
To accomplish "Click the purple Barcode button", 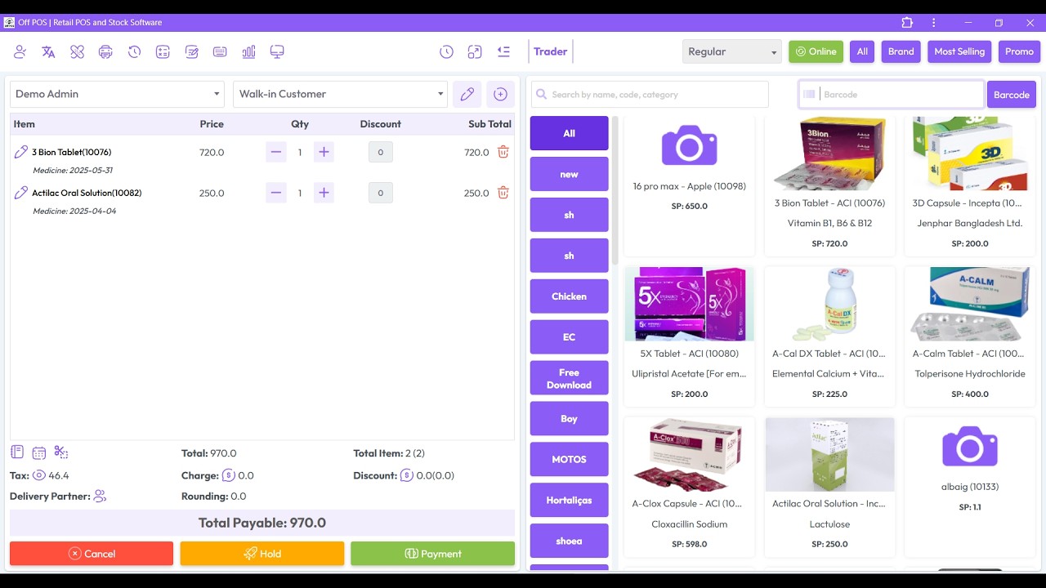I will pos(1012,95).
